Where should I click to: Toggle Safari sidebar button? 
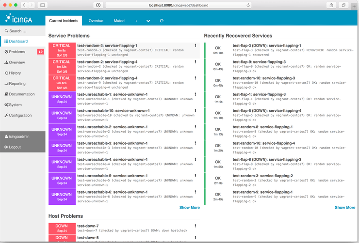point(42,5)
